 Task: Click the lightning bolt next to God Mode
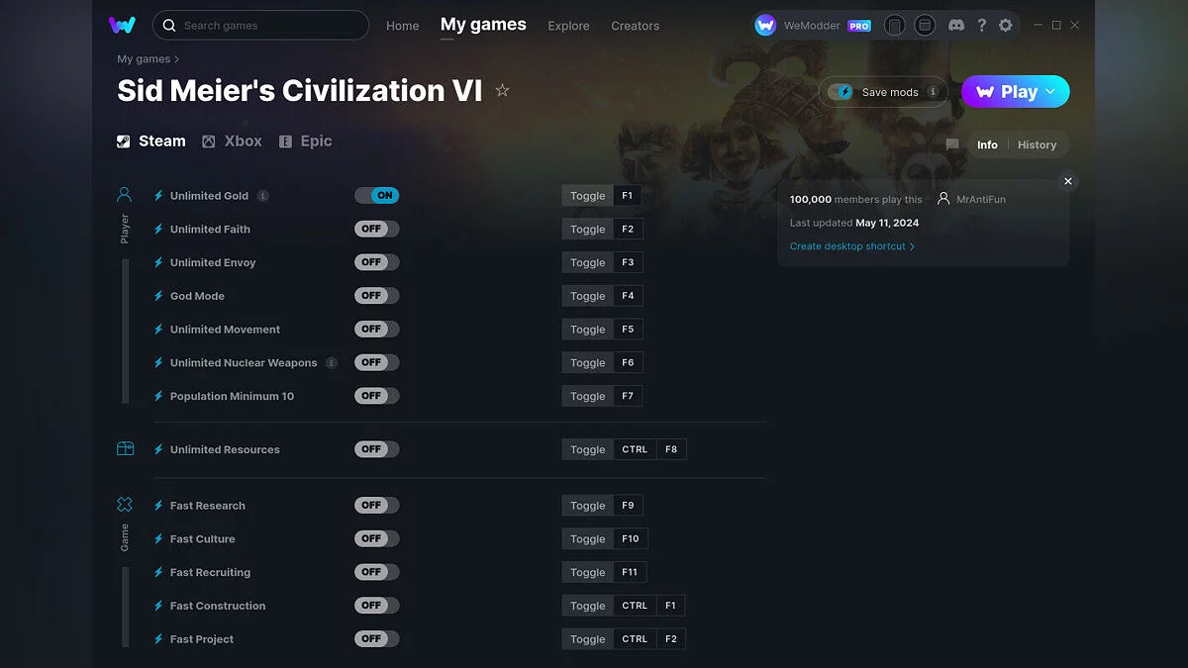[x=158, y=295]
